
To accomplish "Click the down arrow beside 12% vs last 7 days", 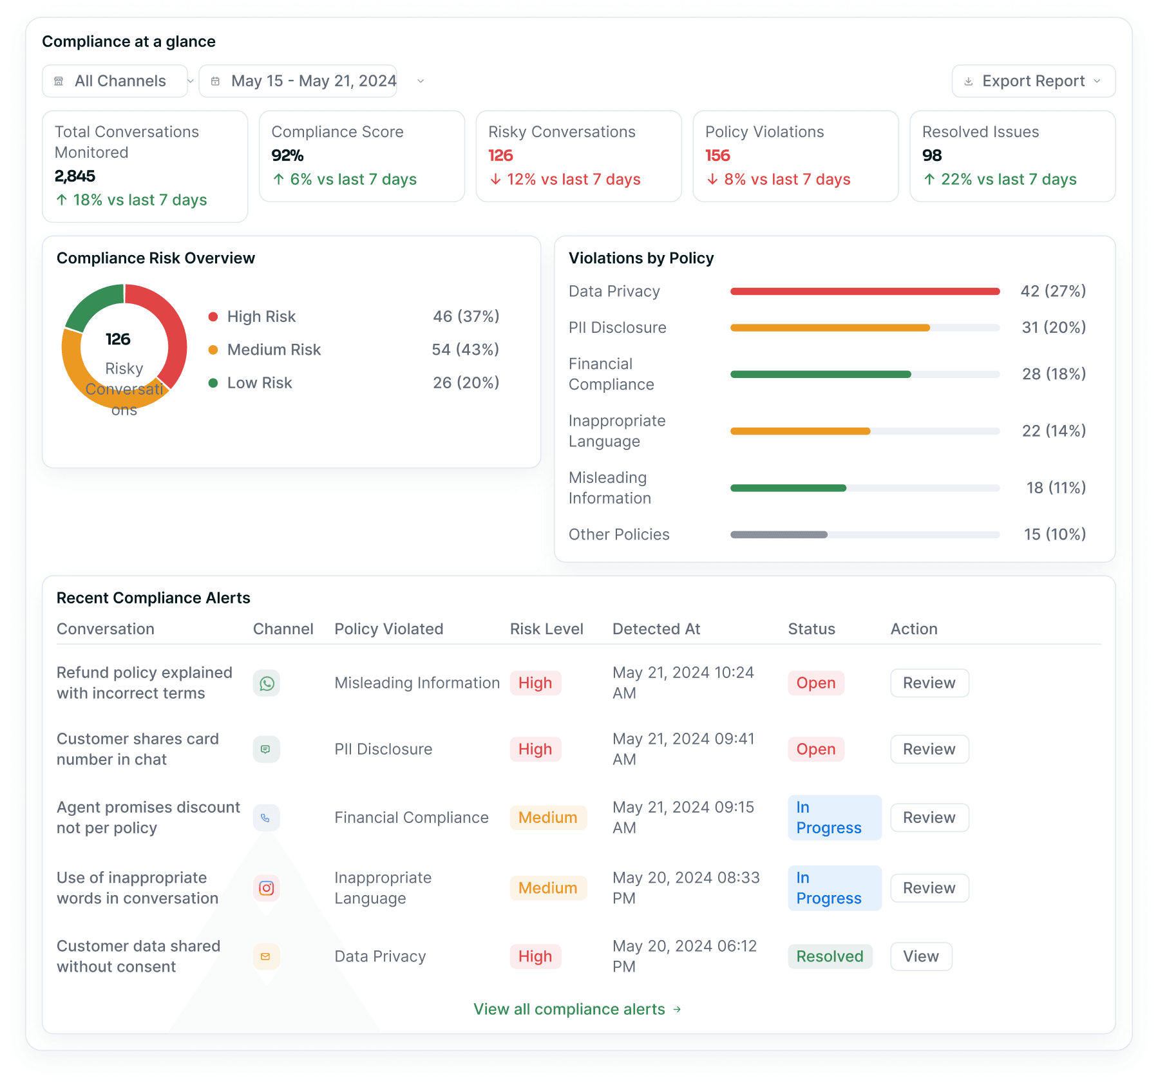I will (495, 180).
